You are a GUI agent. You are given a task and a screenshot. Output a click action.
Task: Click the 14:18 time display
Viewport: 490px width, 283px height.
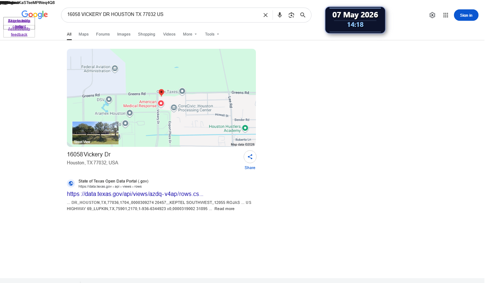(x=355, y=25)
